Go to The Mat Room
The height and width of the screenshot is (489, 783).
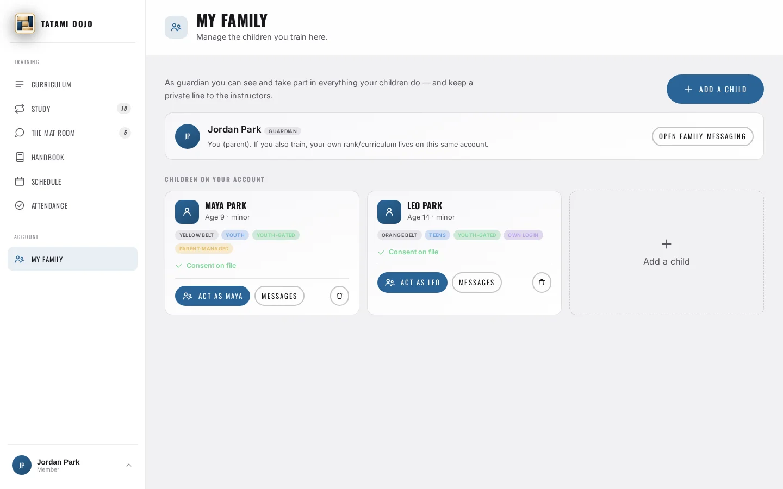[72, 133]
